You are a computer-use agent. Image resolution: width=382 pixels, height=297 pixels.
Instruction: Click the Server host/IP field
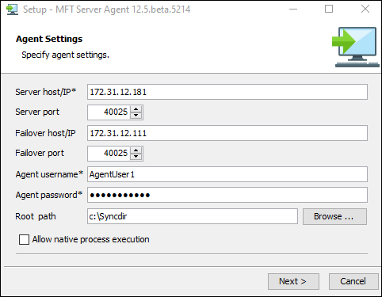[227, 92]
